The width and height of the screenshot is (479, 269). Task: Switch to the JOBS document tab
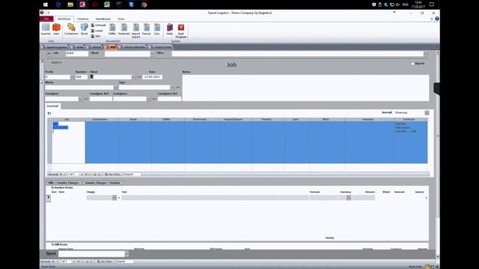point(78,47)
